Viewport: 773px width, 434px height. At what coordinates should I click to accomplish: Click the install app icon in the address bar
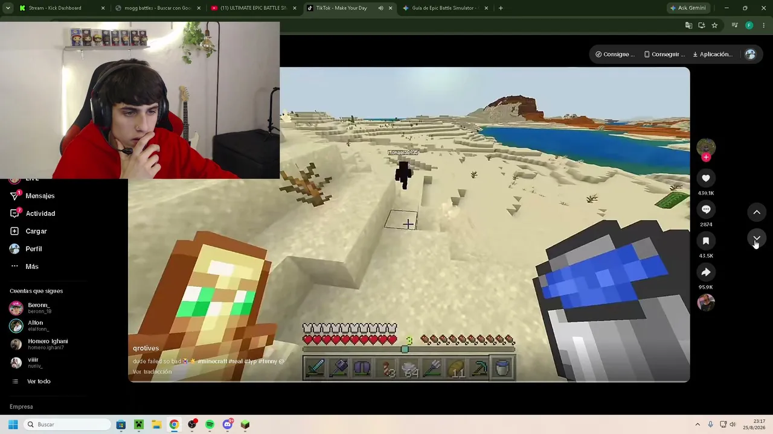click(x=702, y=25)
